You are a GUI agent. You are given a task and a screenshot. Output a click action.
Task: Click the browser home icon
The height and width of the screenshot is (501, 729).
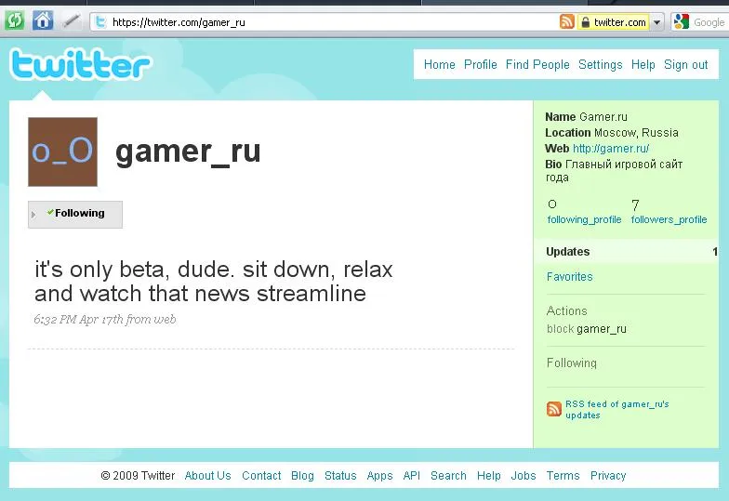(x=43, y=20)
